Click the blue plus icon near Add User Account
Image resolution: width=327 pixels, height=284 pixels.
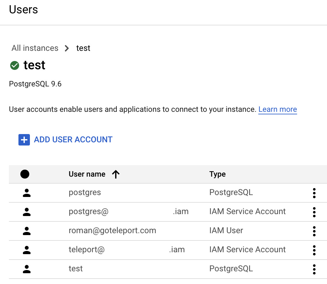24,139
